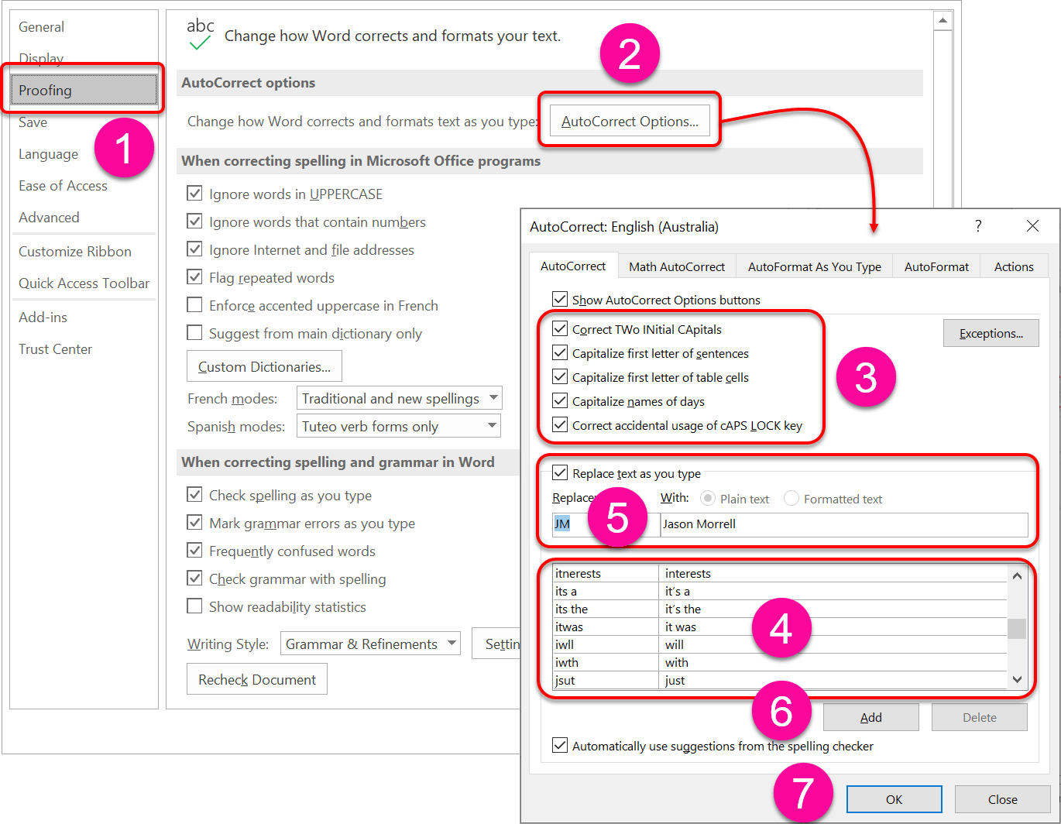Open Ease of Access options
The height and width of the screenshot is (824, 1061).
[x=64, y=186]
